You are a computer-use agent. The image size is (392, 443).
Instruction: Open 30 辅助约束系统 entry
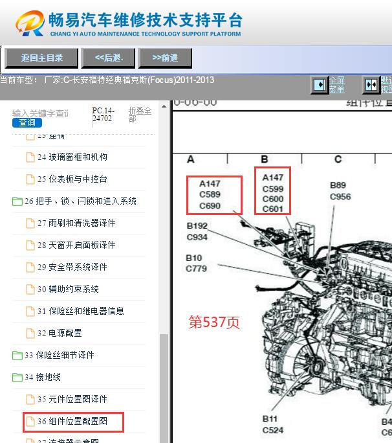[68, 290]
